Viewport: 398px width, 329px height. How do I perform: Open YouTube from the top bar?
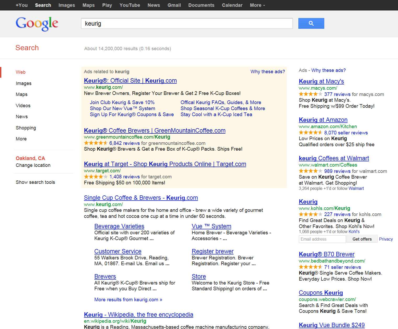130,5
